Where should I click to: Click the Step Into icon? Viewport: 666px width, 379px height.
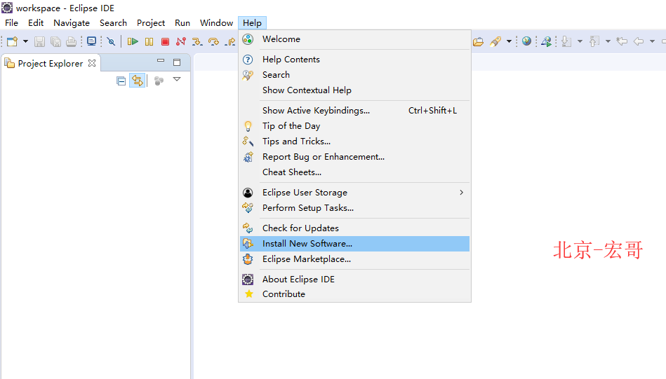pyautogui.click(x=197, y=41)
